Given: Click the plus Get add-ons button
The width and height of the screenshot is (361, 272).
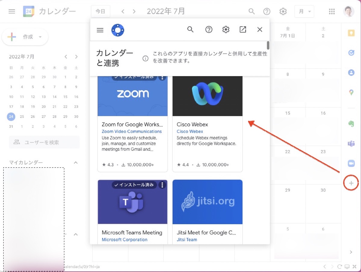Looking at the screenshot, I should pyautogui.click(x=351, y=183).
